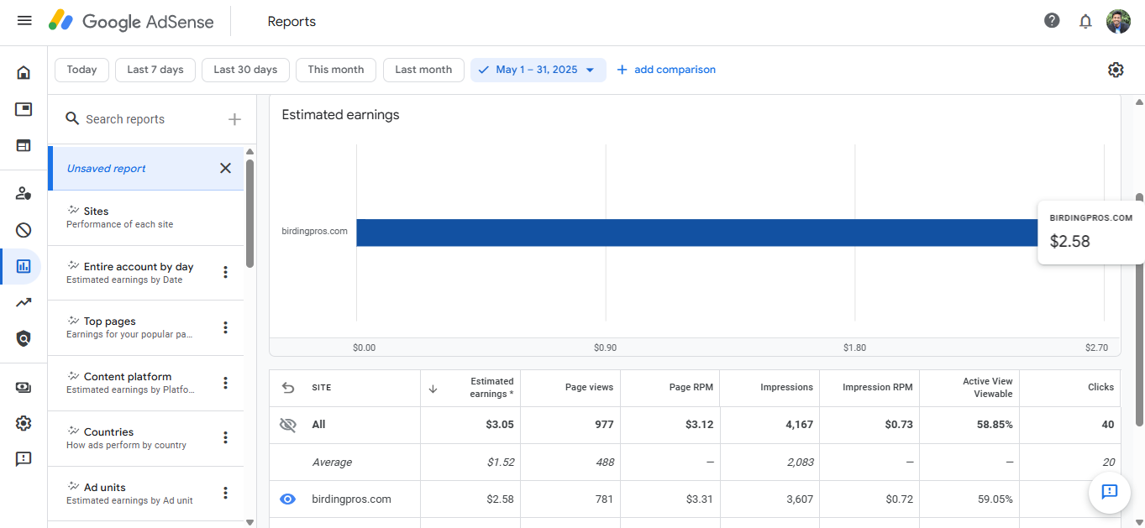Click birdingpros.com site name in table
This screenshot has width=1145, height=528.
coord(351,499)
